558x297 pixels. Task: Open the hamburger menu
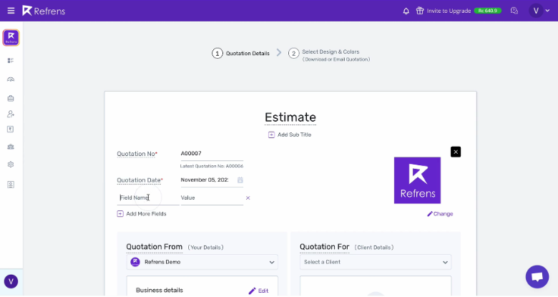tap(11, 11)
